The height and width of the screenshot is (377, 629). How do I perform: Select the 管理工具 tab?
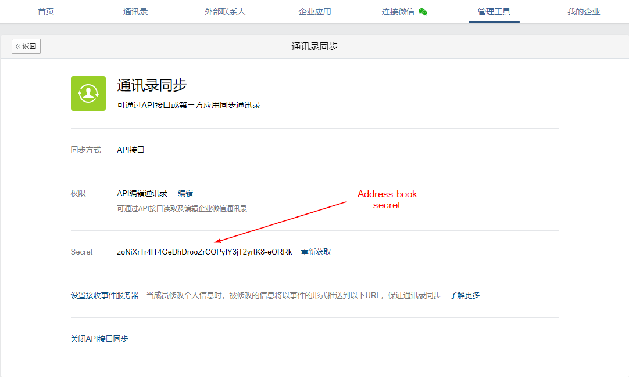point(494,11)
